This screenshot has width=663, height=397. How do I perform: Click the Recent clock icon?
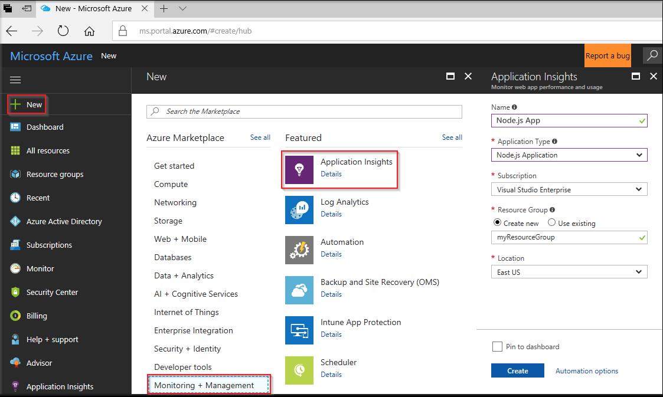pyautogui.click(x=15, y=198)
